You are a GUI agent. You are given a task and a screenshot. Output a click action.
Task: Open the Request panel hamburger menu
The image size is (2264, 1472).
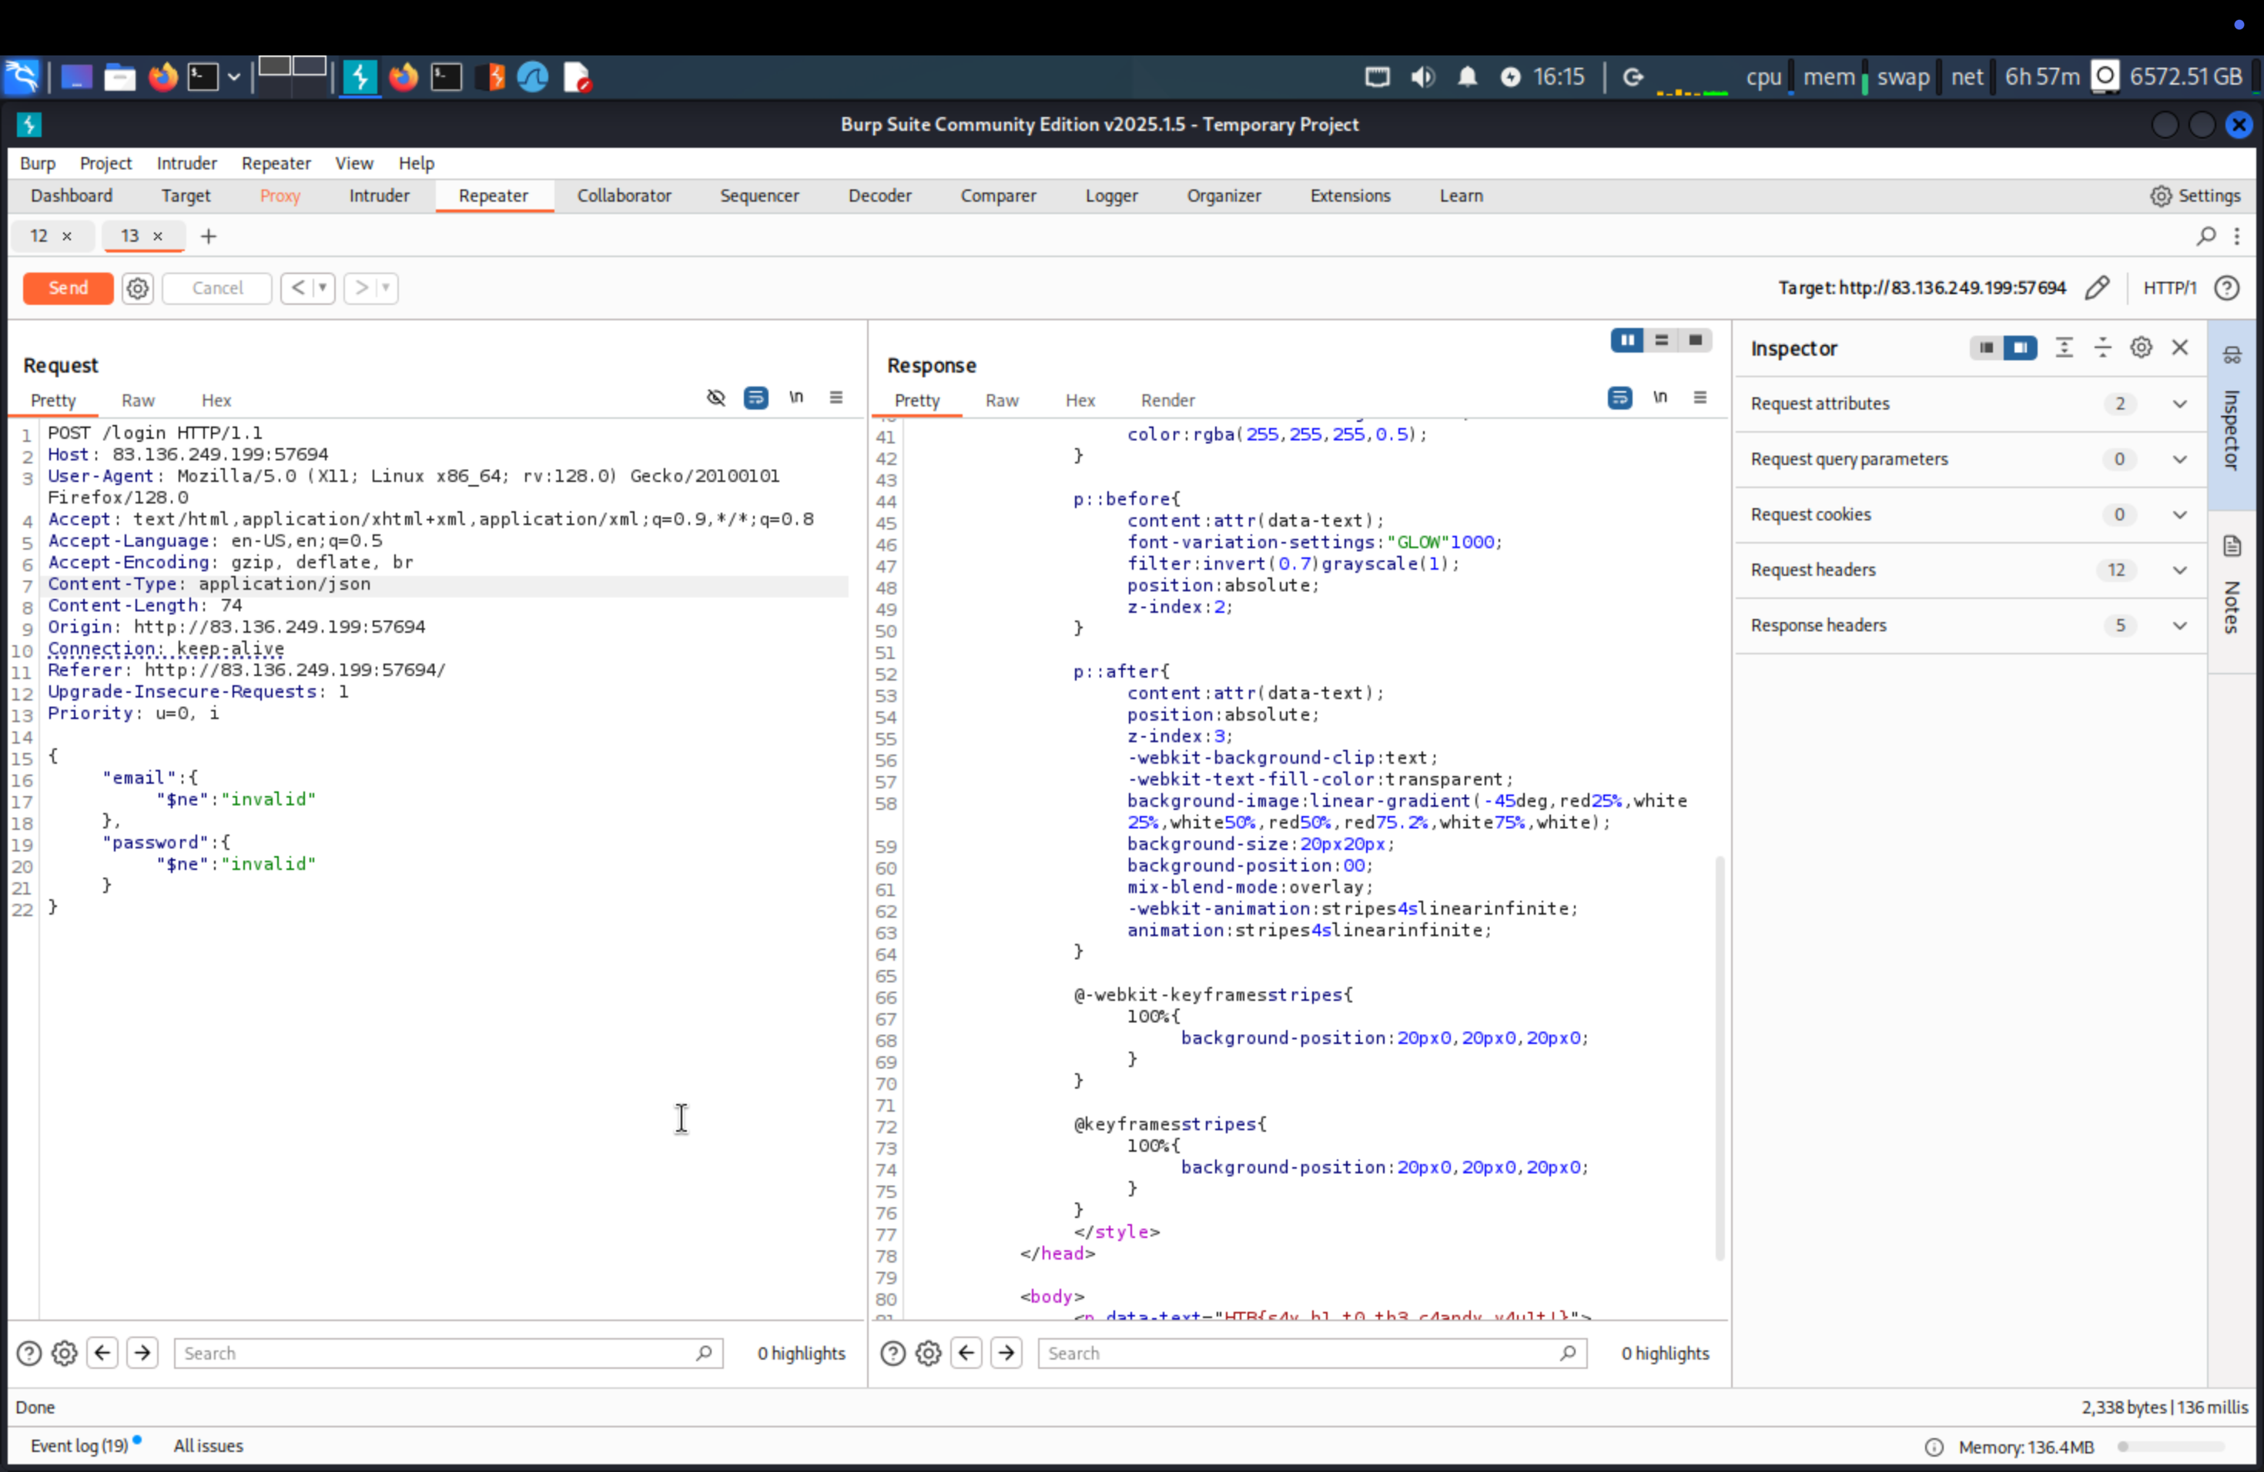[836, 397]
